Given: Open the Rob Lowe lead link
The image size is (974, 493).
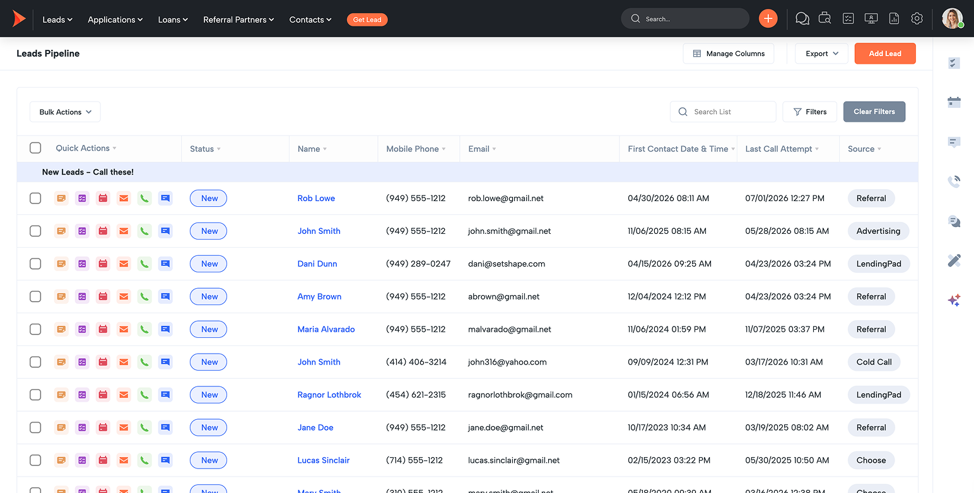Looking at the screenshot, I should 316,198.
